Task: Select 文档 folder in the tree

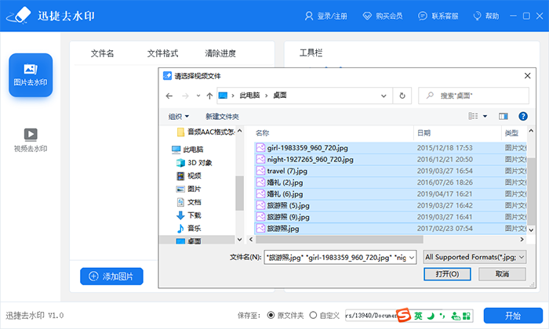Action: [x=189, y=202]
